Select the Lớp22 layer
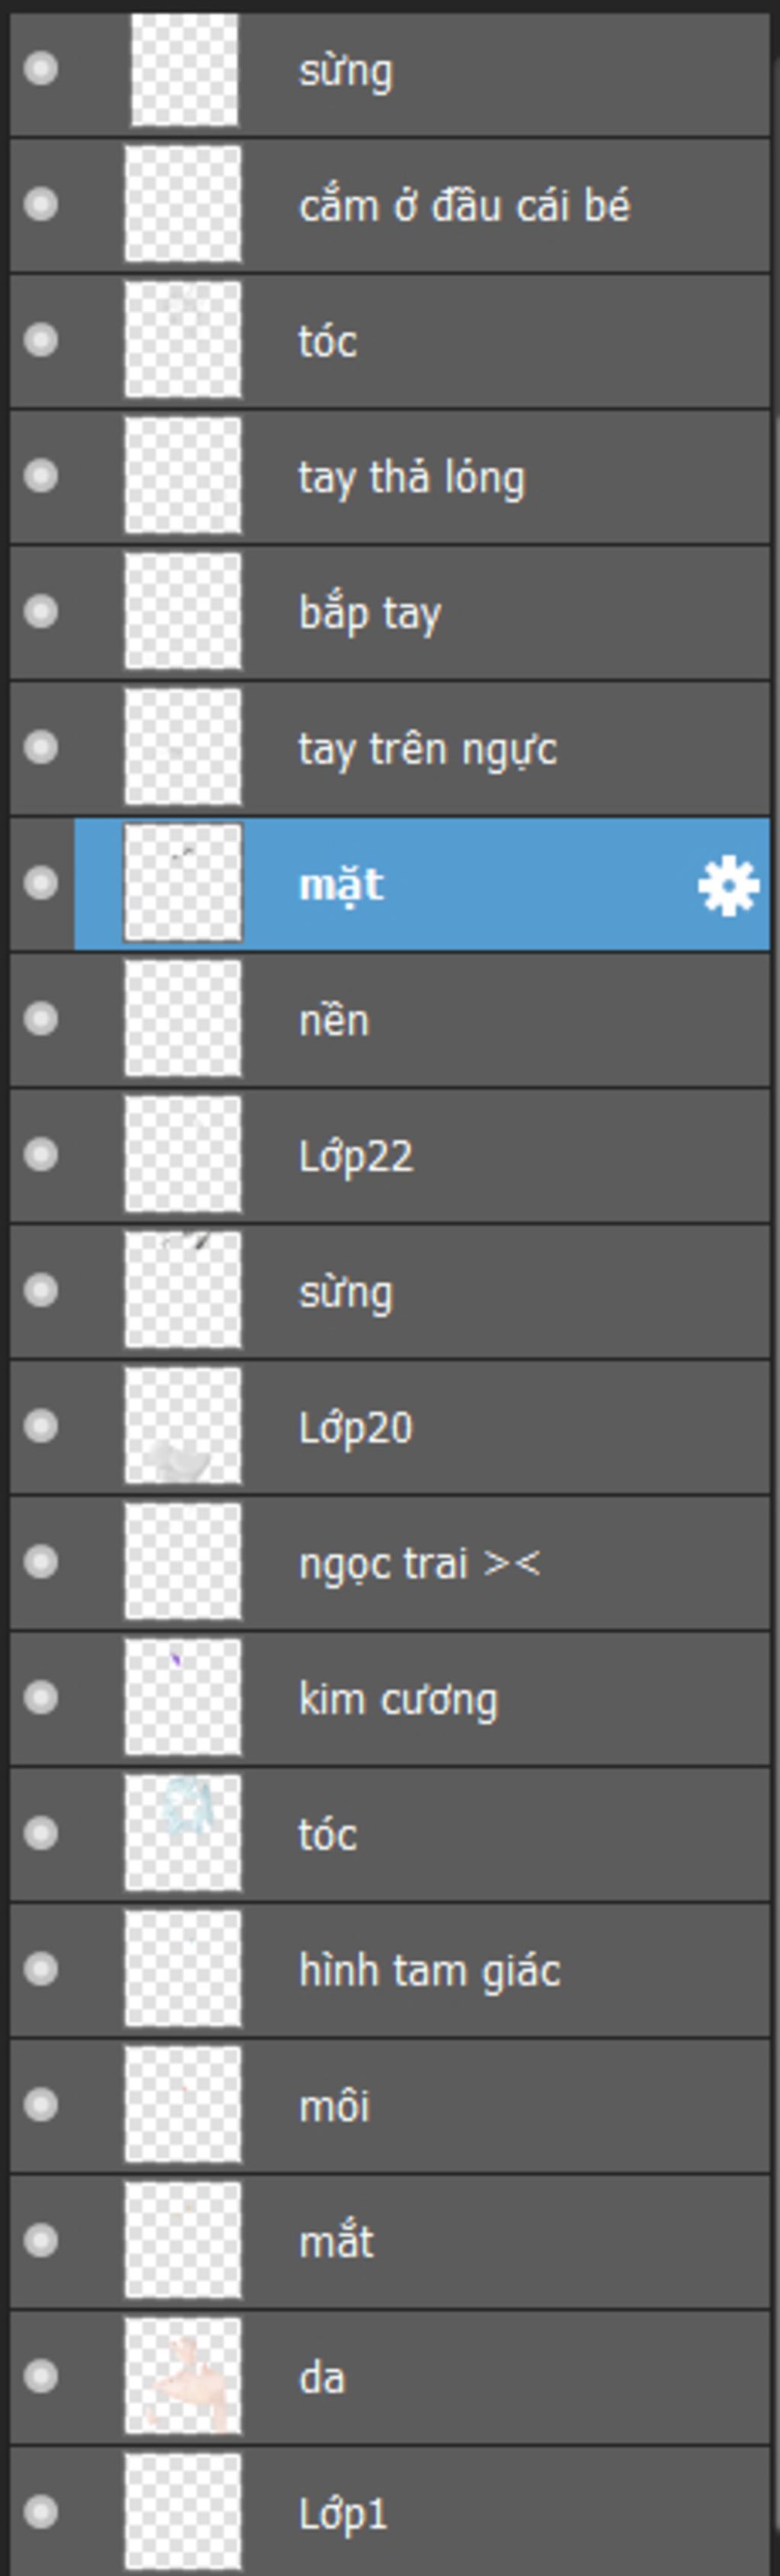This screenshot has width=780, height=2576. 389,1155
